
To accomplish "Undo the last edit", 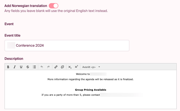I will (42, 67).
